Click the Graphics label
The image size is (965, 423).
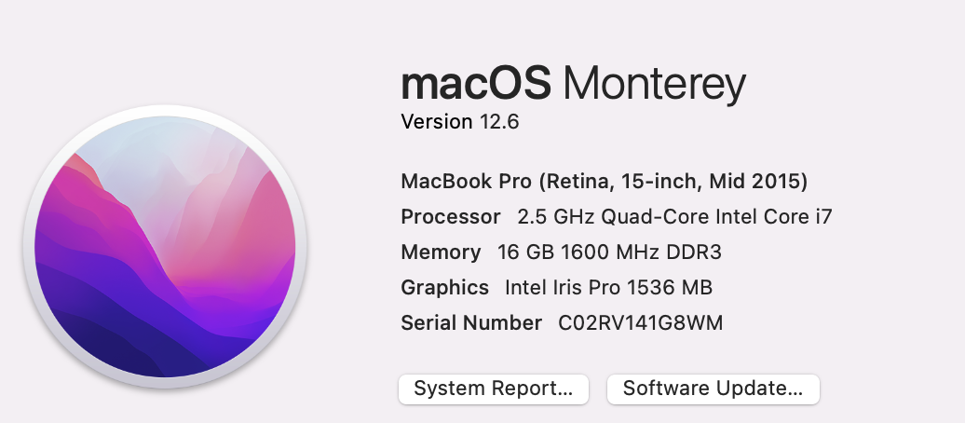click(x=444, y=288)
